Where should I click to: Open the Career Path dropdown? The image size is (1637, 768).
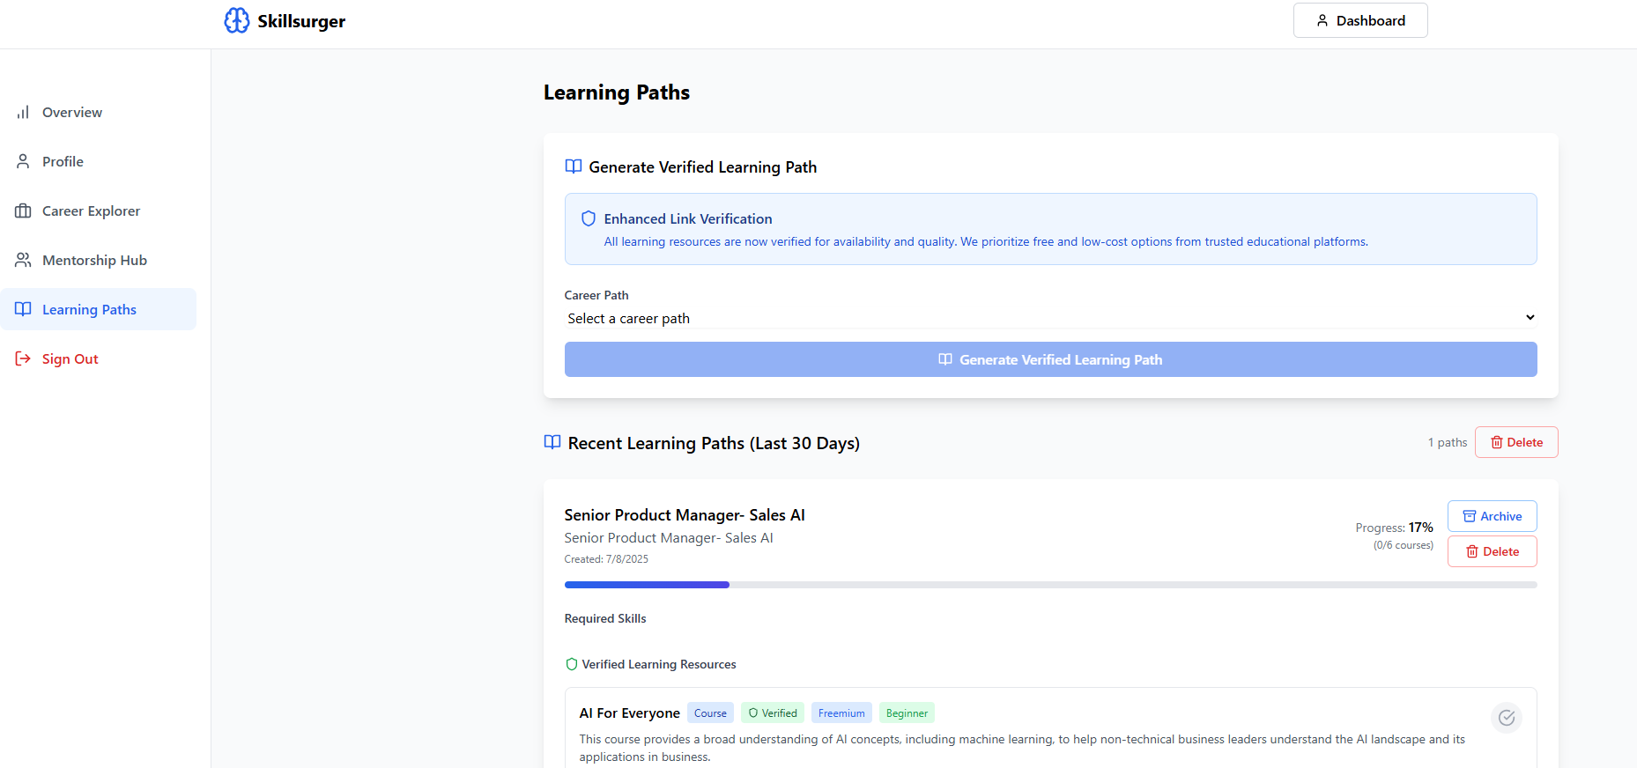(x=1050, y=318)
